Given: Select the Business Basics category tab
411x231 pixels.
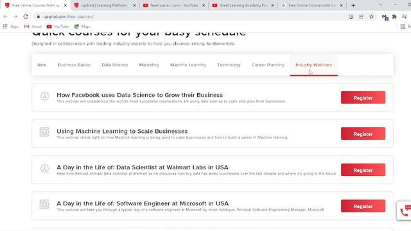Looking at the screenshot, I should tap(74, 65).
